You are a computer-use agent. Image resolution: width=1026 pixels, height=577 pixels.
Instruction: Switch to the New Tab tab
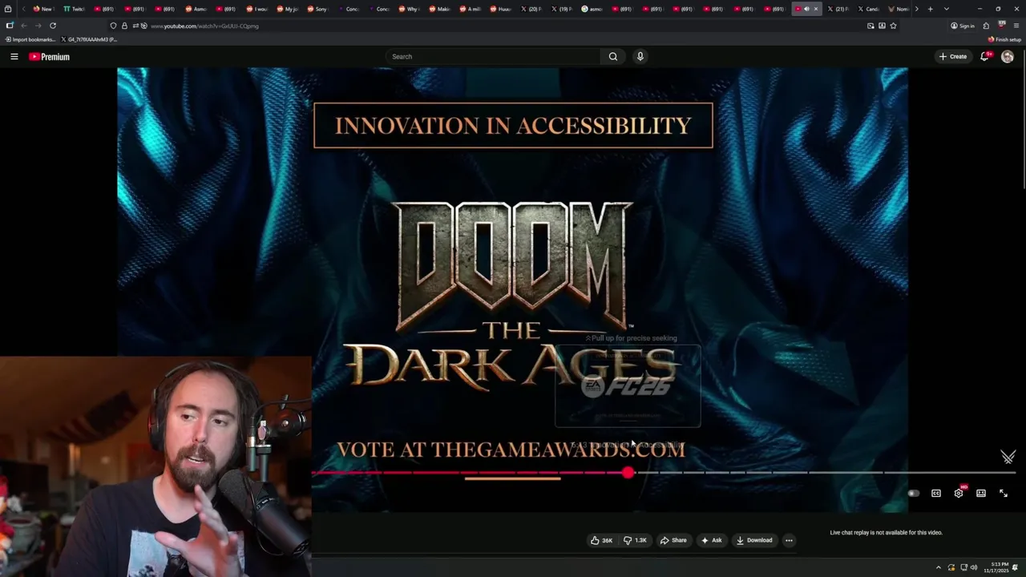coord(43,9)
